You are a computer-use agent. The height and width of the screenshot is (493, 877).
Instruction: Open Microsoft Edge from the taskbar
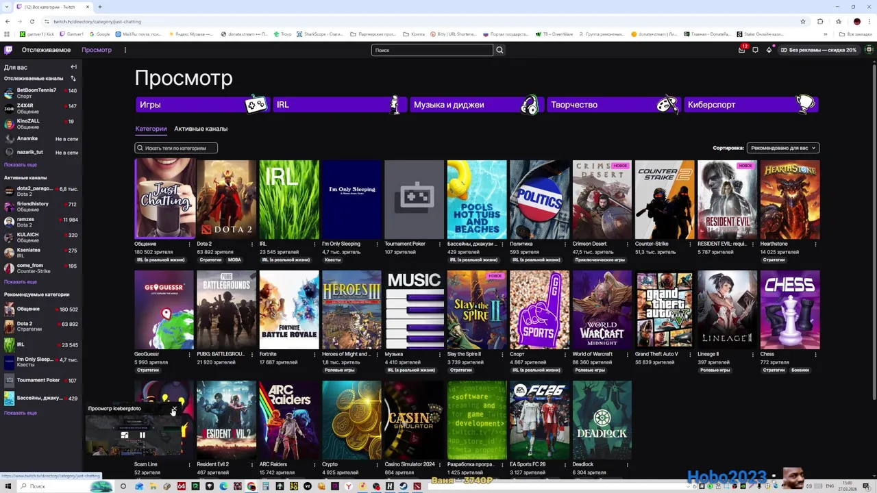pos(223,486)
